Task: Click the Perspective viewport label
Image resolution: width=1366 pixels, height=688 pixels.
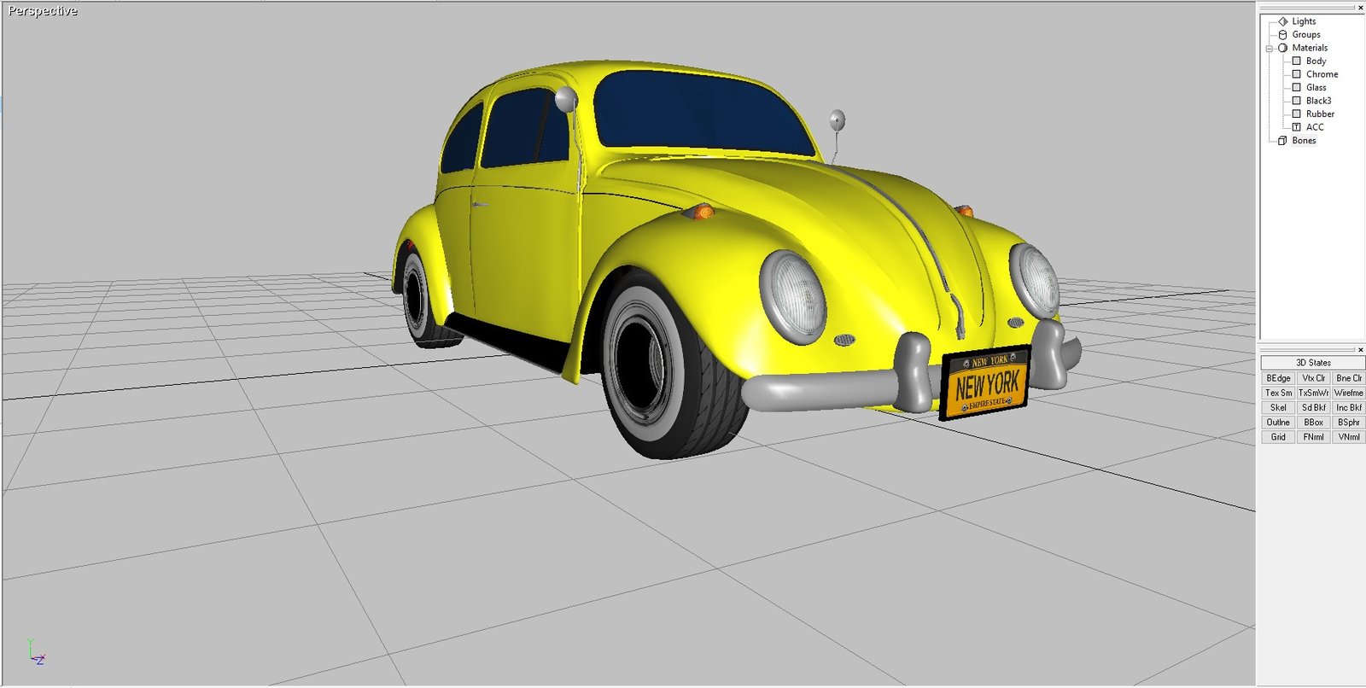Action: [43, 11]
